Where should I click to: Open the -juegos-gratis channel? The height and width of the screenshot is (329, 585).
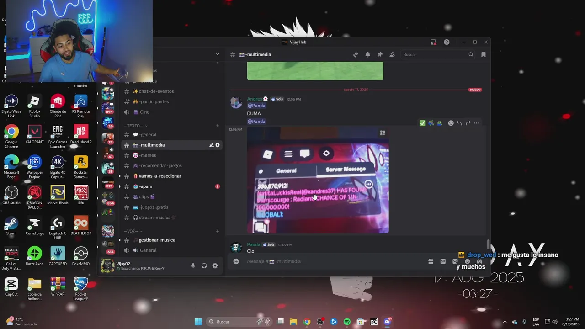(172, 207)
